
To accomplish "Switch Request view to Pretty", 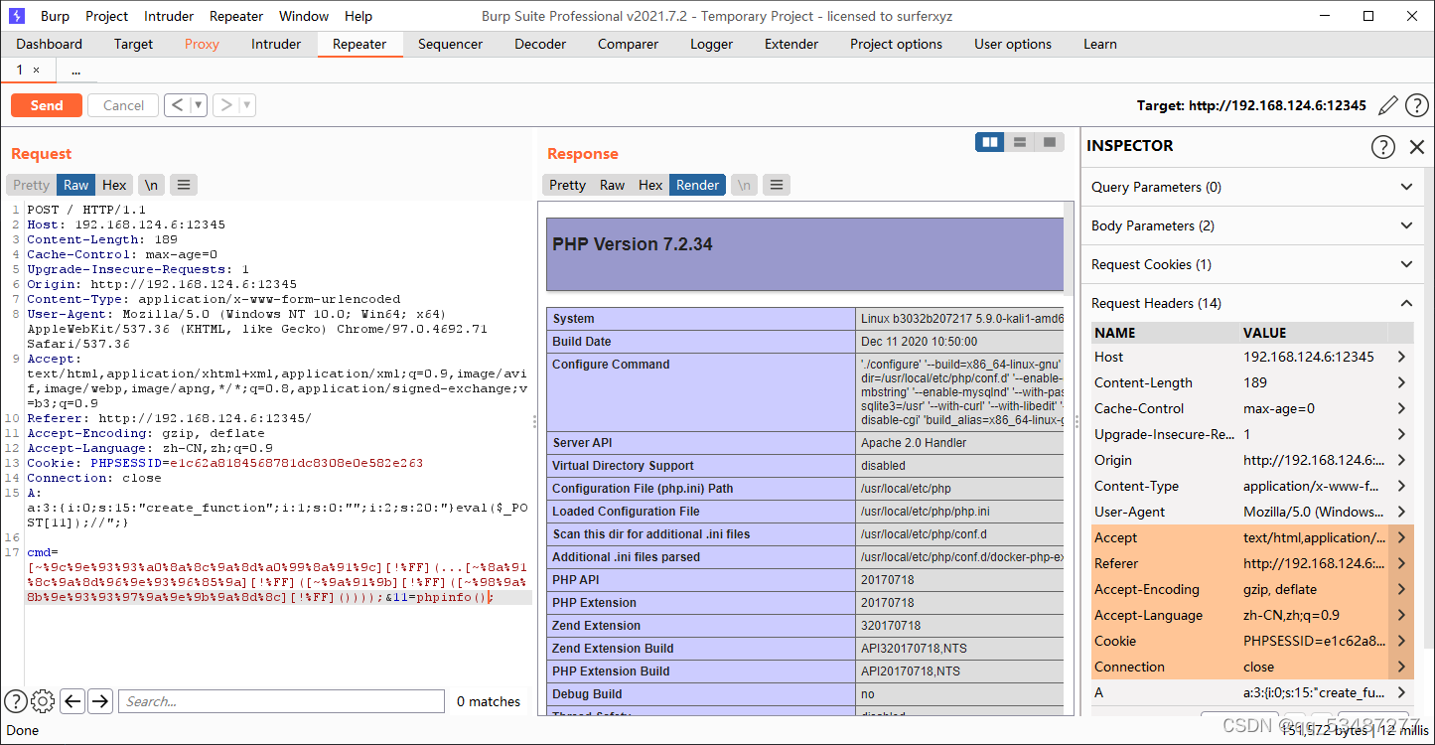I will [31, 185].
